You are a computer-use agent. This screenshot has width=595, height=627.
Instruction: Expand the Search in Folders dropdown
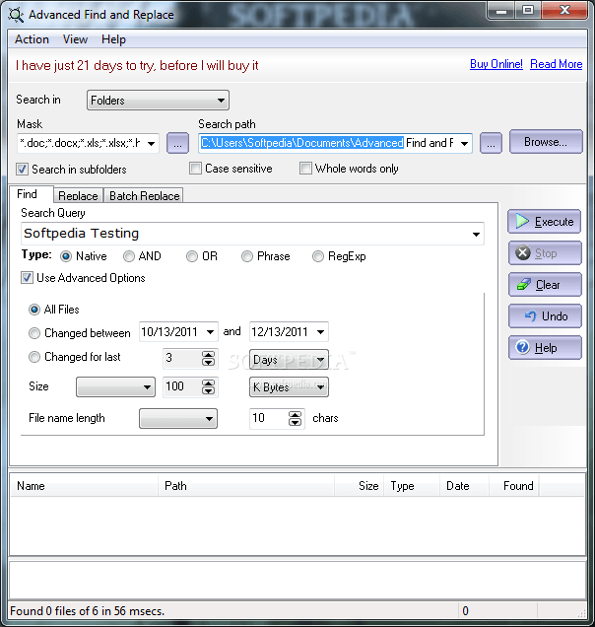[x=221, y=101]
